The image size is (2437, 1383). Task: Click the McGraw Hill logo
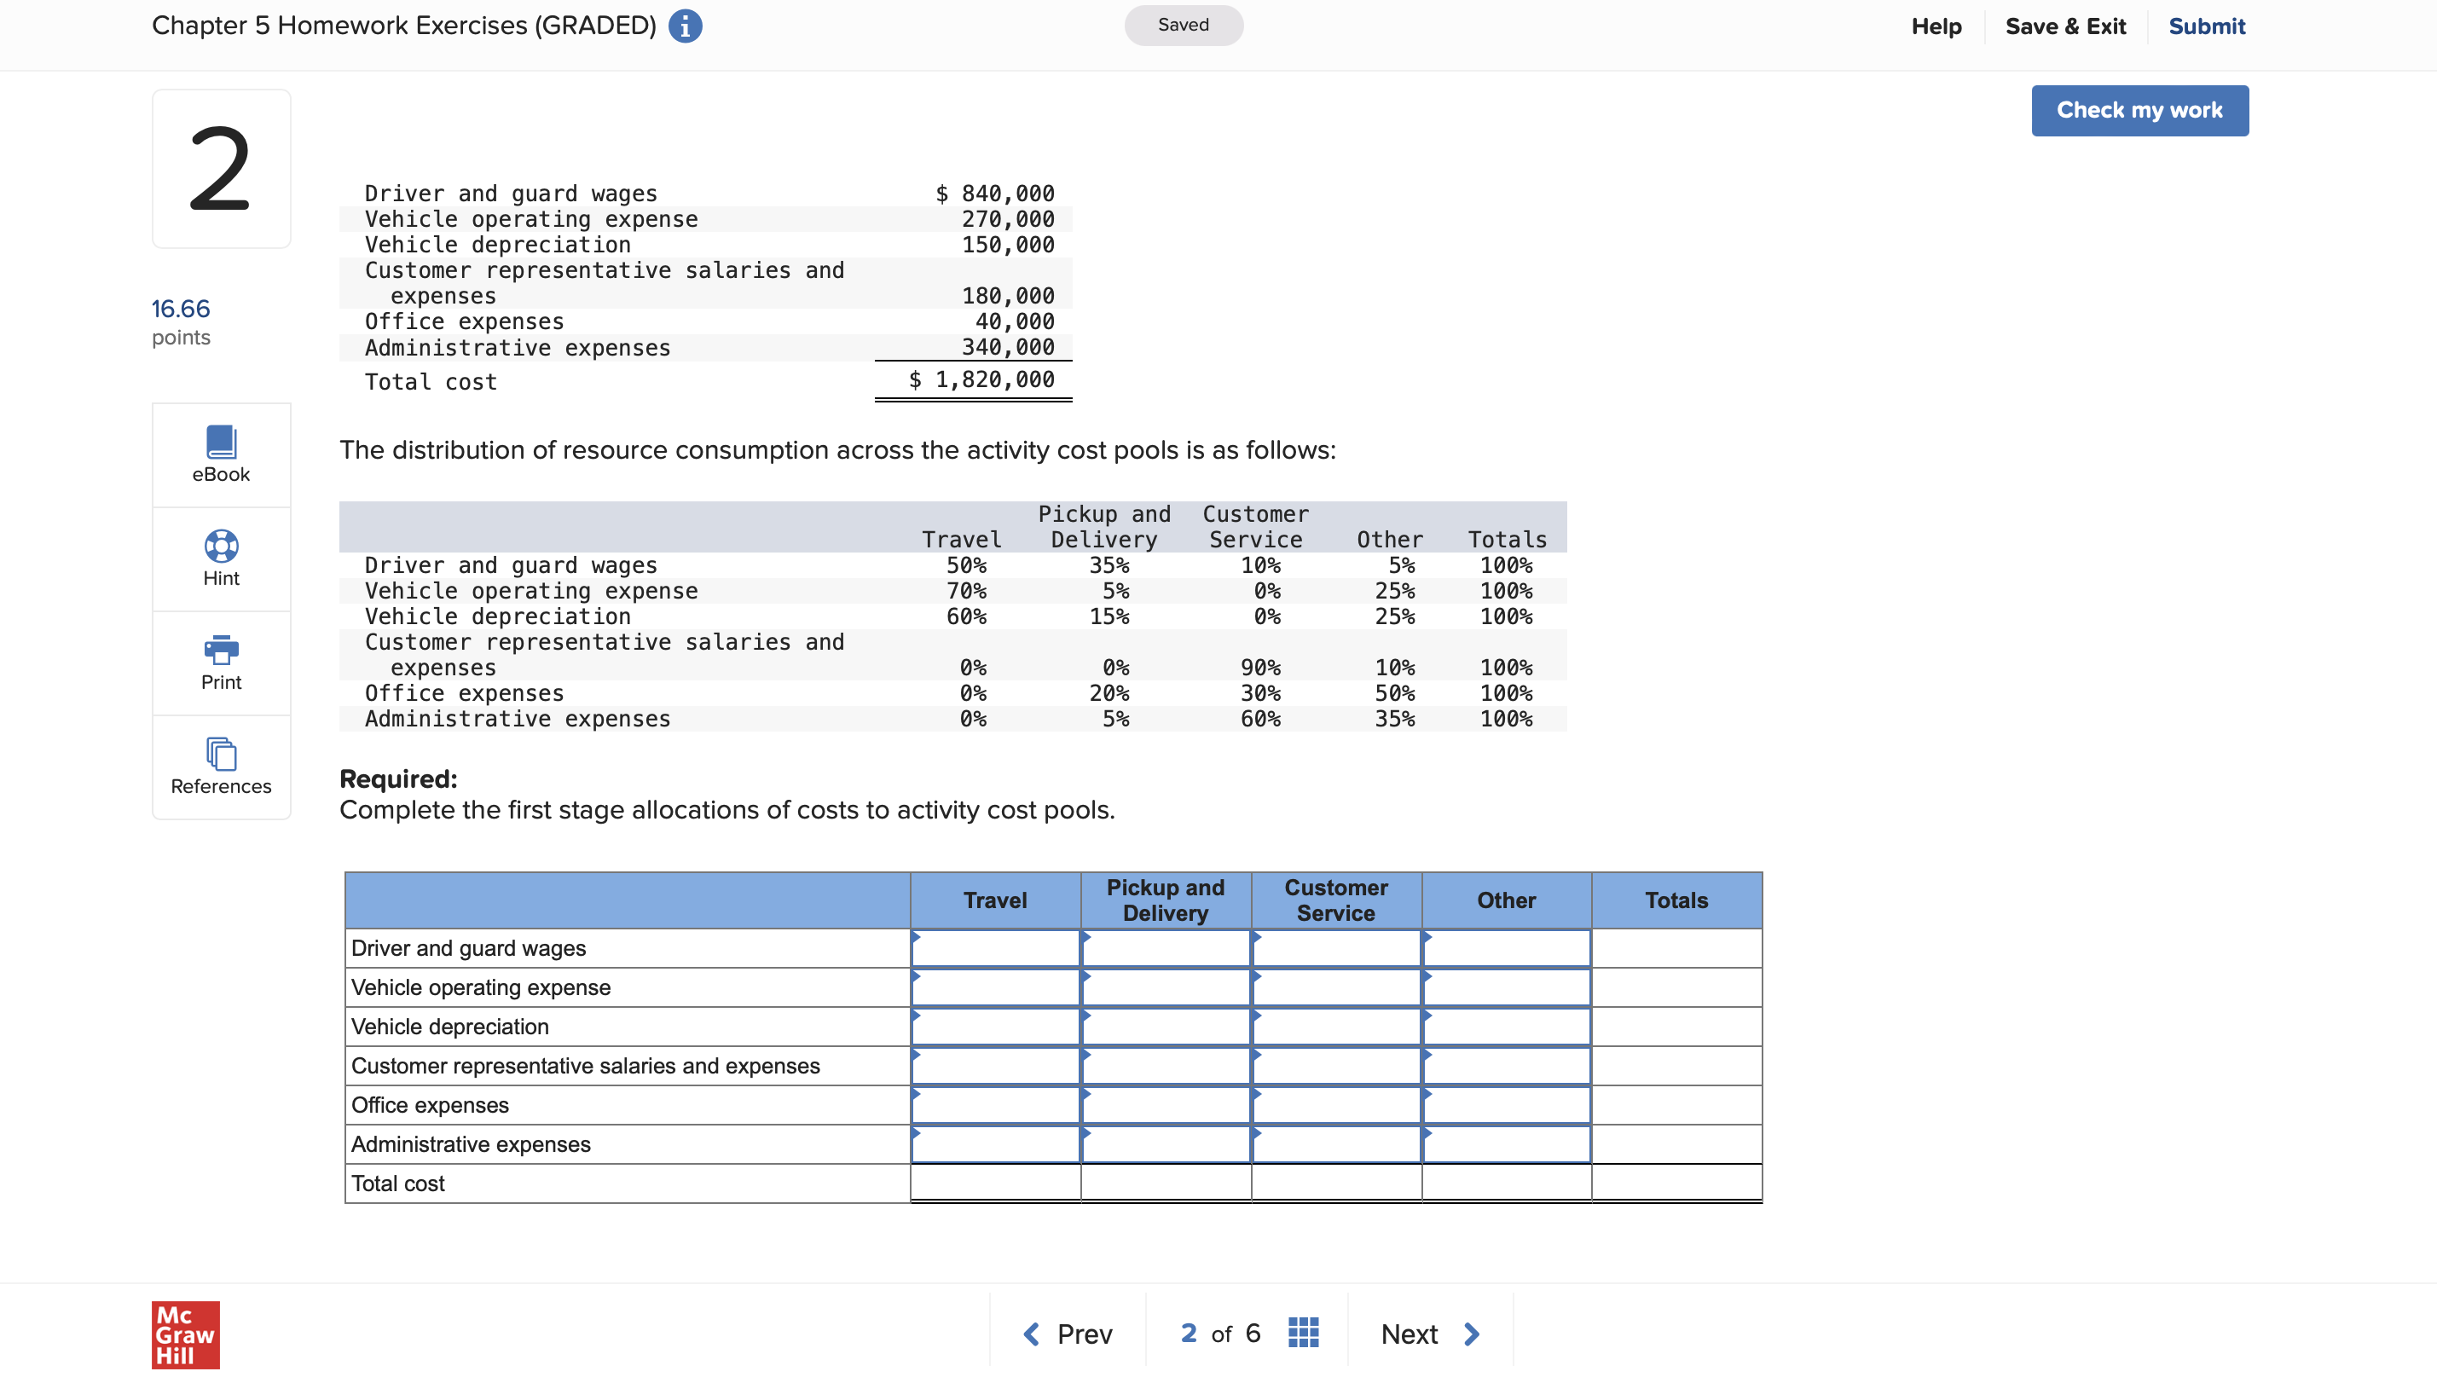pos(185,1334)
